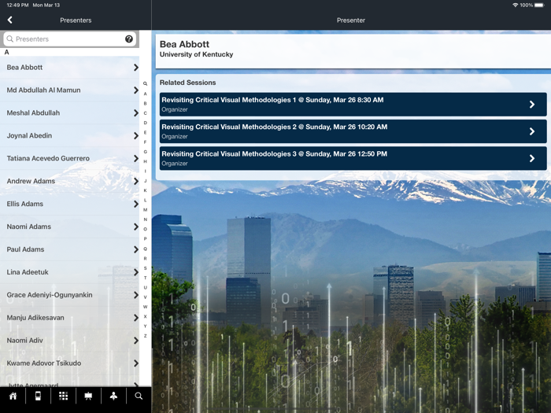
Task: Jump to letter T in index
Action: (x=145, y=278)
